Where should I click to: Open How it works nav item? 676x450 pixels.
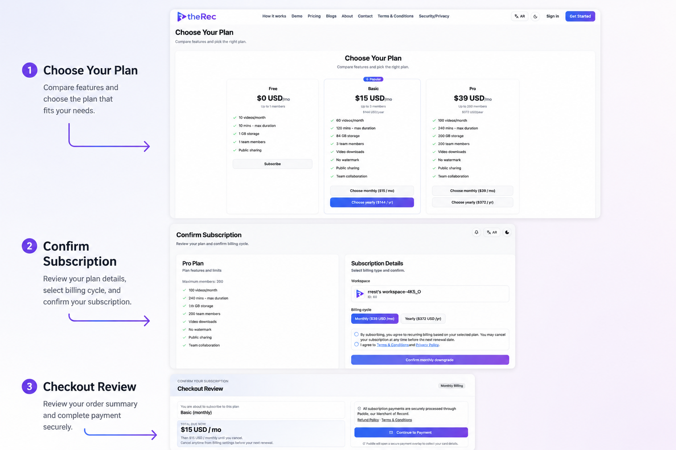click(274, 16)
